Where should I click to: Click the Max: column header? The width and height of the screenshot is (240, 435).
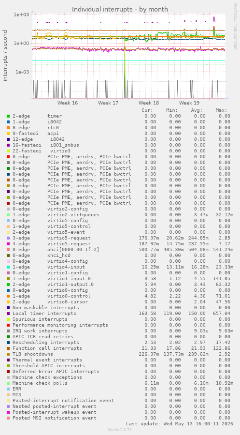click(222, 110)
